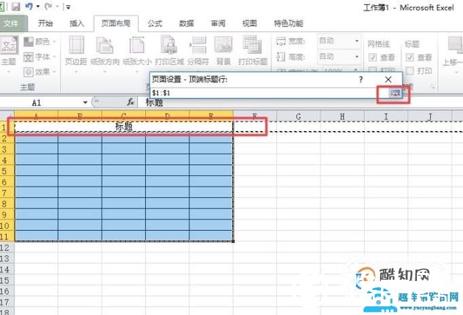Switch to the 开始 ribbon tab
463x315 pixels.
pyautogui.click(x=45, y=23)
